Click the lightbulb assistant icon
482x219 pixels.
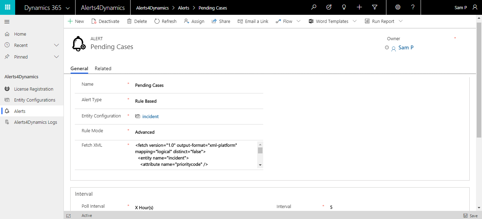click(x=344, y=7)
